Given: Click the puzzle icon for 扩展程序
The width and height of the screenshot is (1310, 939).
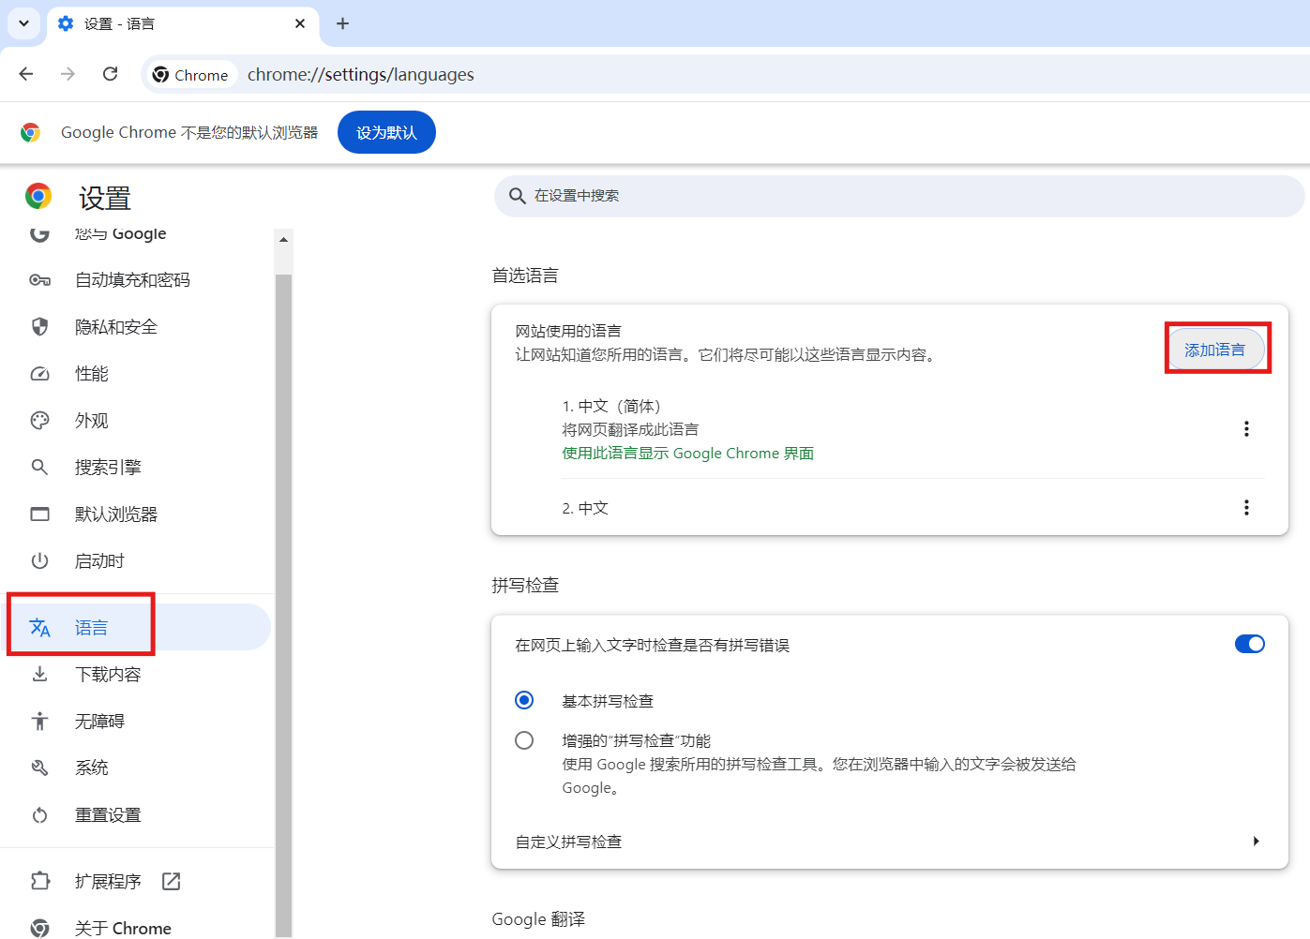Looking at the screenshot, I should pos(39,881).
